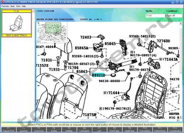The image size is (184, 133).
Task: Select the 71-51 Seat & Seat Track thumbnail
Action: pos(17,23)
